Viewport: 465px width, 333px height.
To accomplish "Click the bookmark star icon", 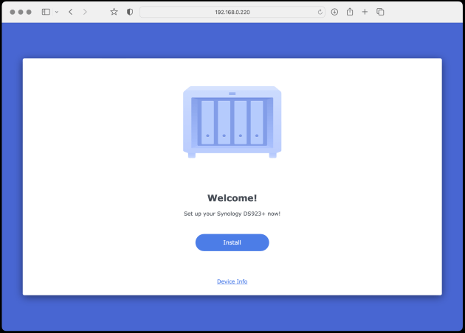I will (x=114, y=12).
